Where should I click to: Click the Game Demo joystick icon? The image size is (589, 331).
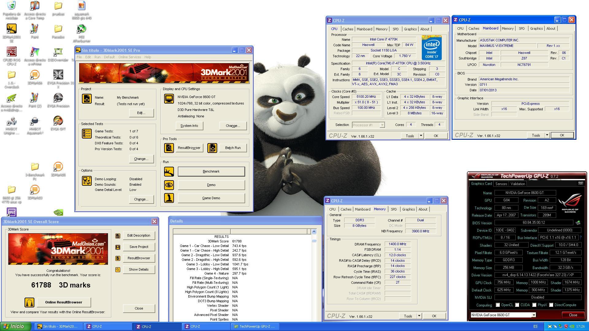(x=169, y=198)
